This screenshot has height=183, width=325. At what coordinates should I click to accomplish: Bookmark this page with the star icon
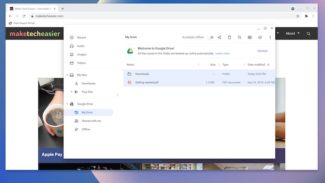click(298, 16)
